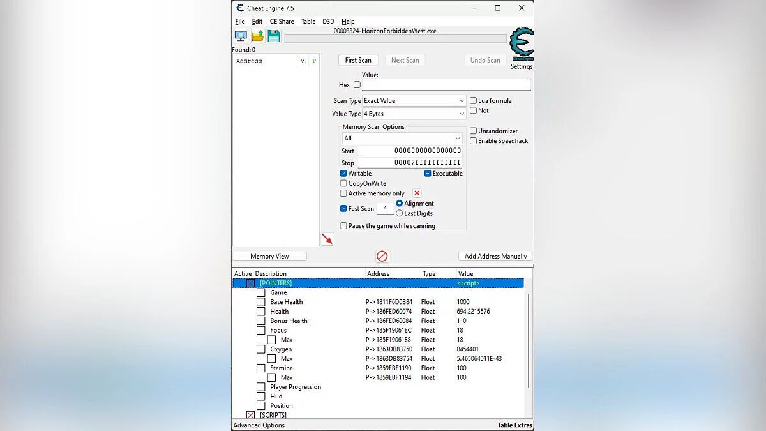Image resolution: width=766 pixels, height=431 pixels.
Task: Click the Cheat Engine title bar icon
Action: [x=240, y=8]
